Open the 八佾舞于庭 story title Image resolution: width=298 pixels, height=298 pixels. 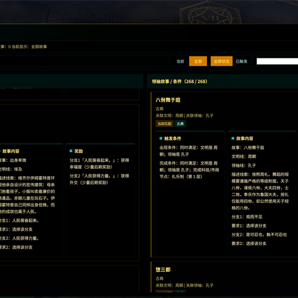pos(168,100)
